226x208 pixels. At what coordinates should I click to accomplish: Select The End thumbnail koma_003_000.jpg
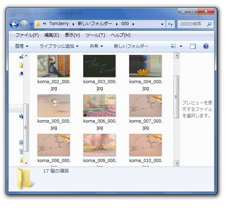coord(99,66)
